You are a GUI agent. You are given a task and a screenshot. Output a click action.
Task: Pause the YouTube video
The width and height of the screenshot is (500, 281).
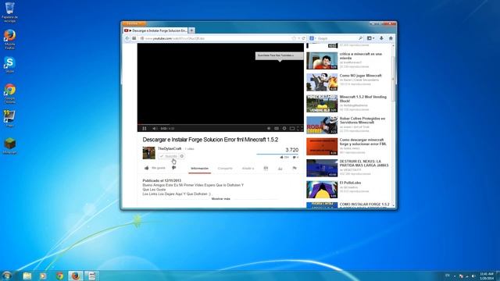pyautogui.click(x=145, y=128)
